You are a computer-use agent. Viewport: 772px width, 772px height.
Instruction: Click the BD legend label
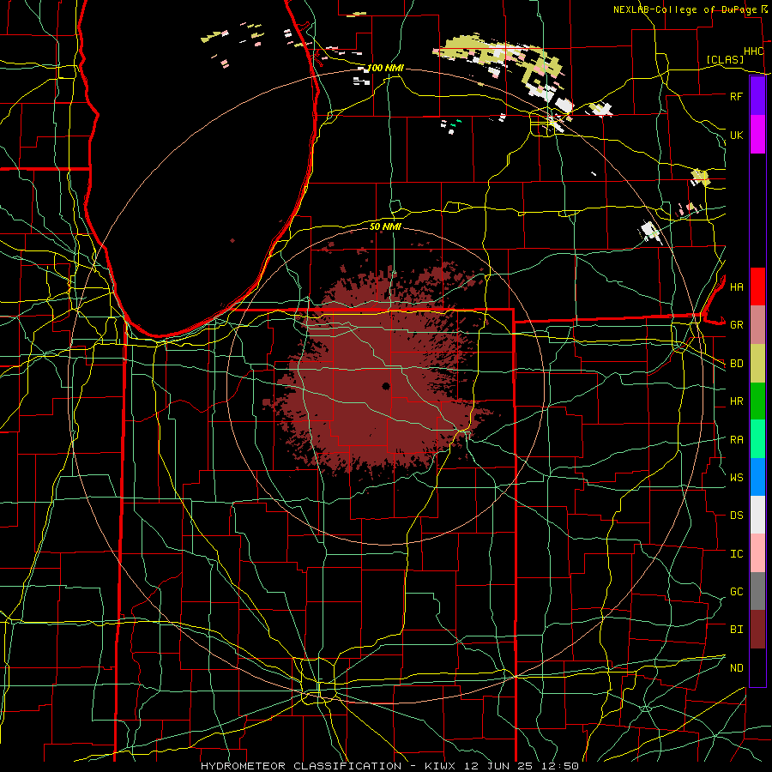736,364
